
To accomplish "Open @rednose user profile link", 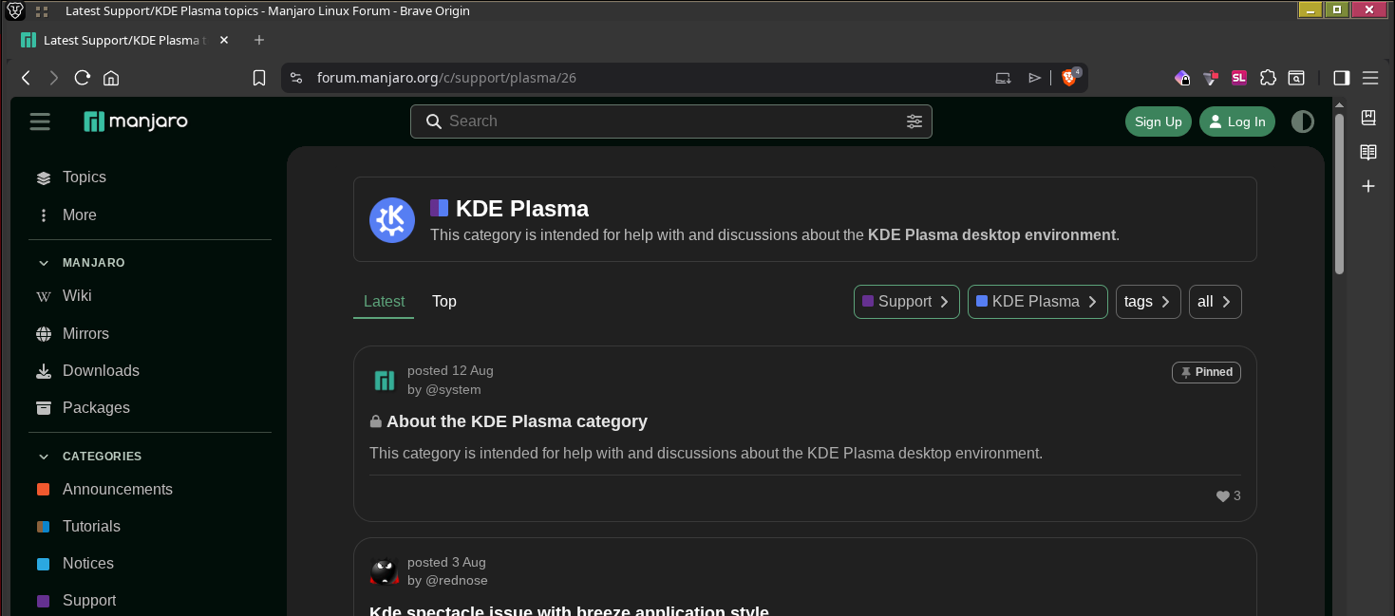I will coord(456,581).
